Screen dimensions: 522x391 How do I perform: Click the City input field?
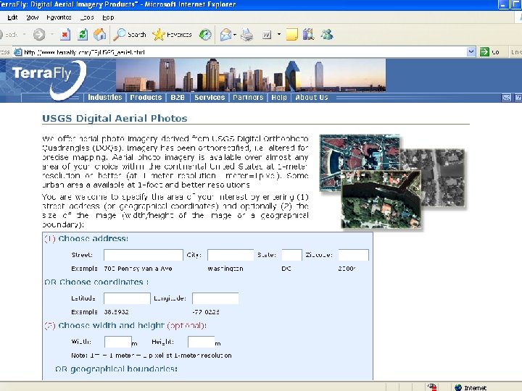(x=231, y=255)
